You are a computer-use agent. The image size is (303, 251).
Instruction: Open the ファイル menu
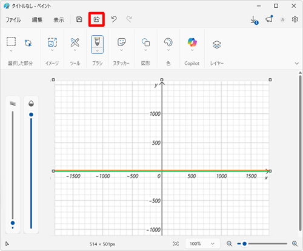click(x=13, y=20)
